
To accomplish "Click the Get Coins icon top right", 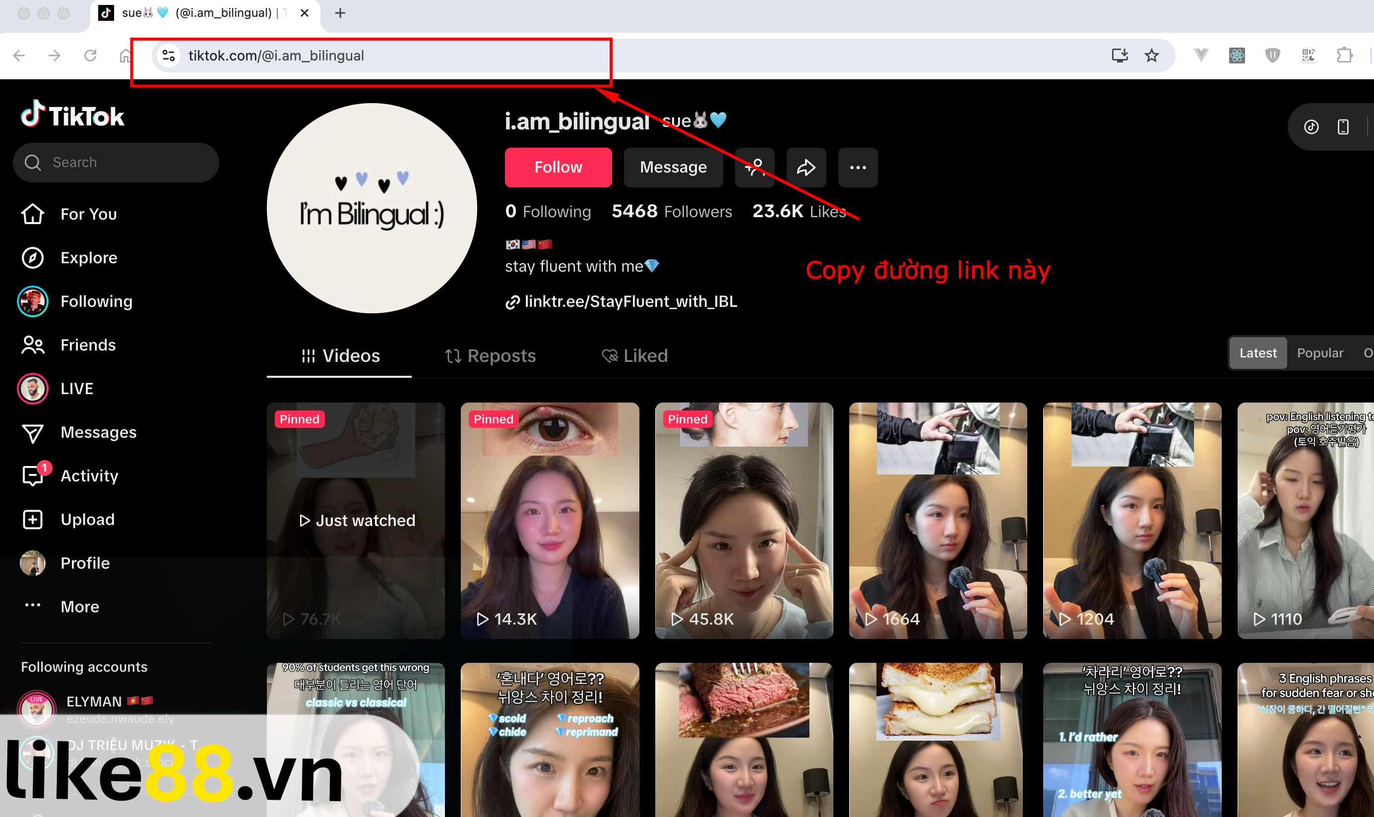I will (x=1312, y=126).
